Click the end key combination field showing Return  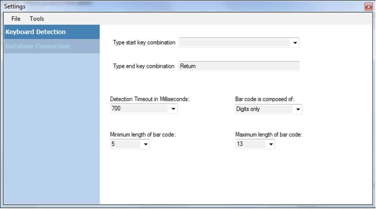click(239, 66)
